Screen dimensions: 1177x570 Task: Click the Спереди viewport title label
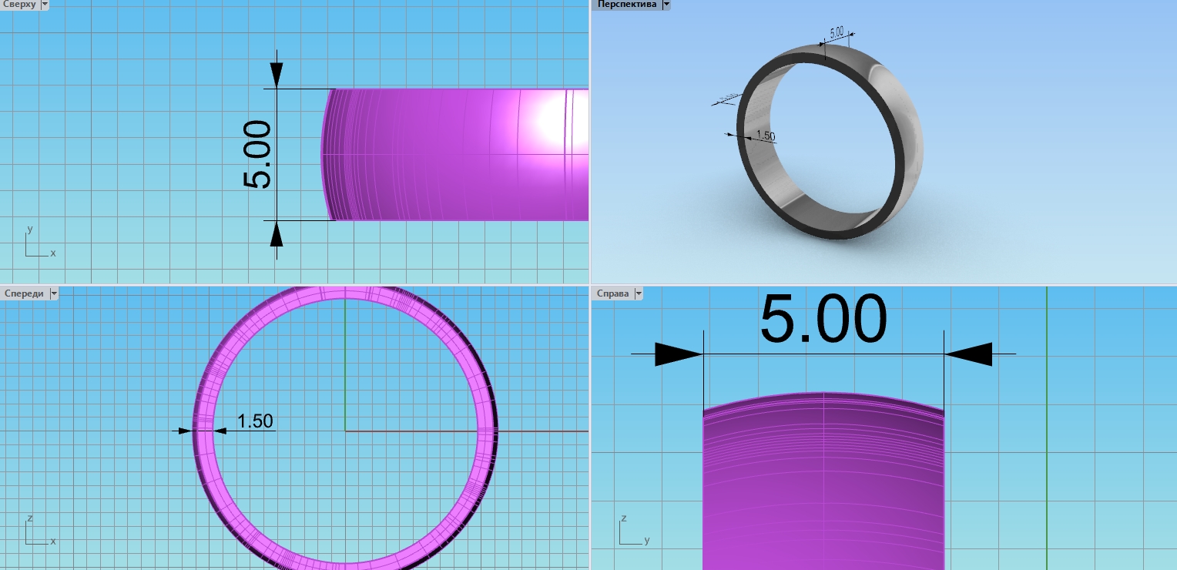[x=24, y=293]
